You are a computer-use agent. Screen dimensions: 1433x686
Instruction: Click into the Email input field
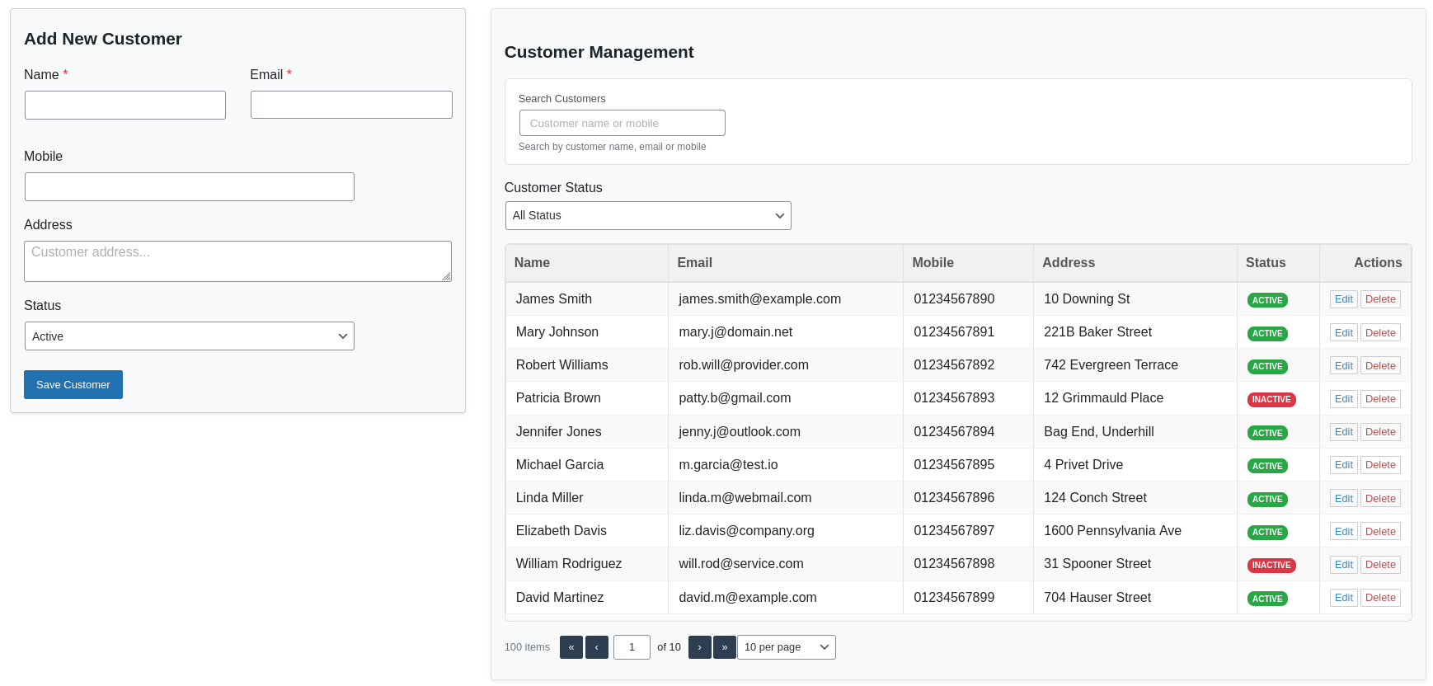tap(351, 106)
